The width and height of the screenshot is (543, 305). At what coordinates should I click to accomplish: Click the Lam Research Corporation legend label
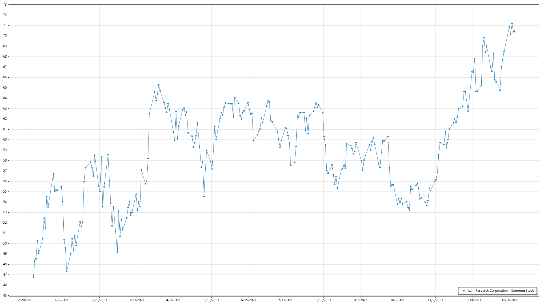click(x=501, y=291)
